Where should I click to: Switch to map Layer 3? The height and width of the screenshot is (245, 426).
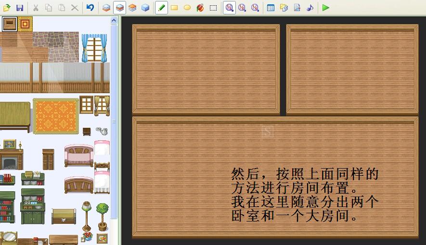click(x=132, y=8)
